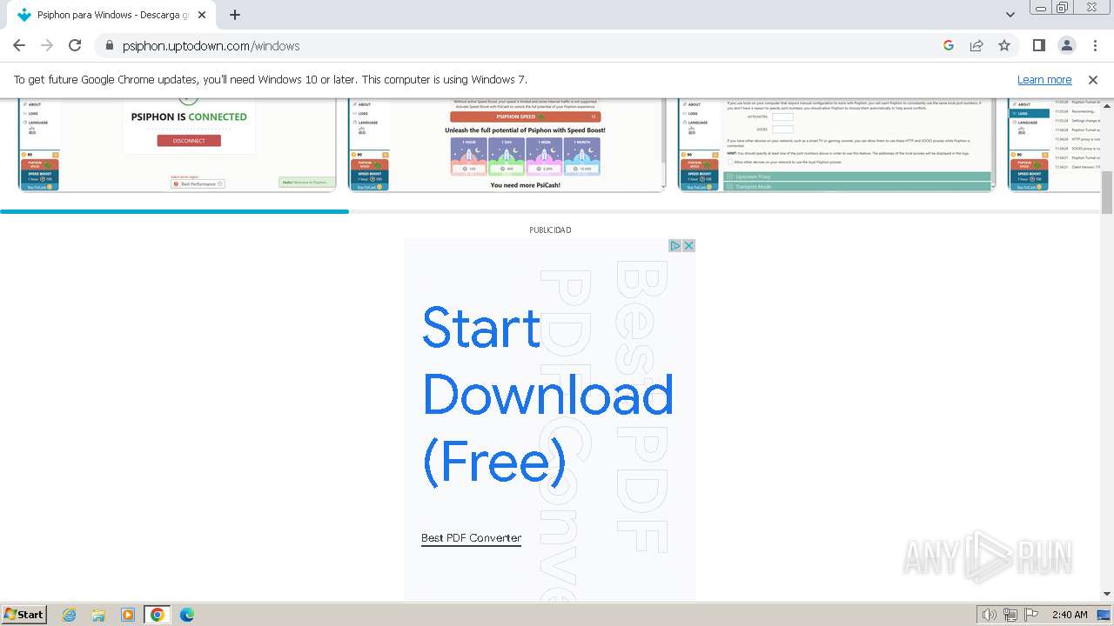Switch to Chrome in the taskbar
1114x626 pixels.
(158, 615)
